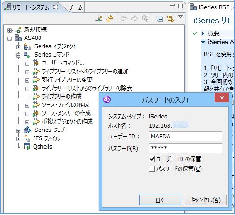Click the iSeries RSE tab icon
The image size is (235, 215).
193,7
